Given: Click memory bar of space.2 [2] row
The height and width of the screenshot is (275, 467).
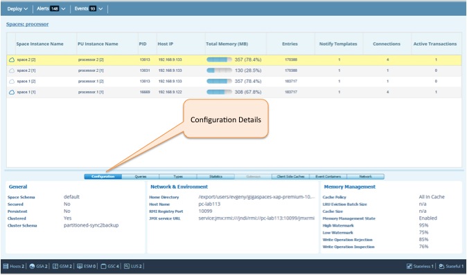Looking at the screenshot, I should coord(219,59).
